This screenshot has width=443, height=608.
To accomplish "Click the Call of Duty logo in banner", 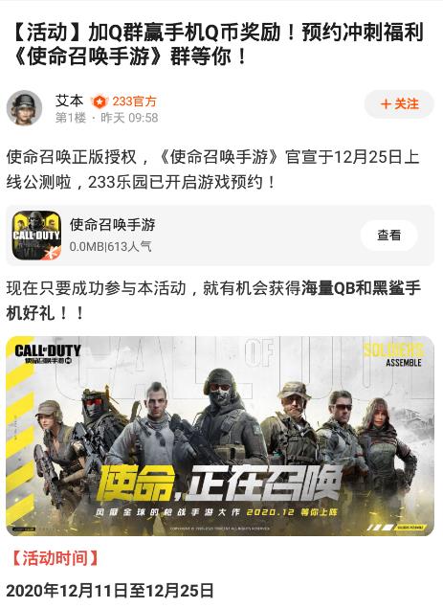I will [x=48, y=353].
